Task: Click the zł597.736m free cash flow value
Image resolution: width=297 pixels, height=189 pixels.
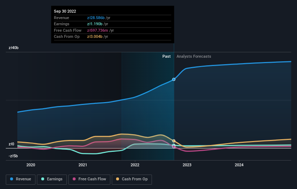Action: (98, 30)
